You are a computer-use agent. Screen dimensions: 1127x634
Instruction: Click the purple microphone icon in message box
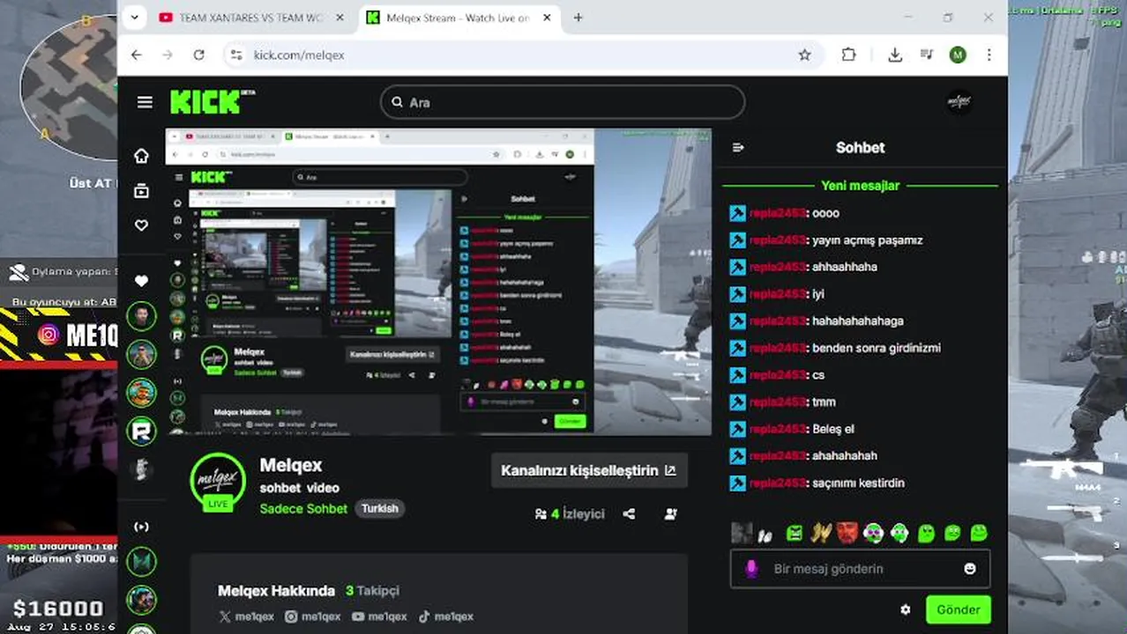point(751,569)
